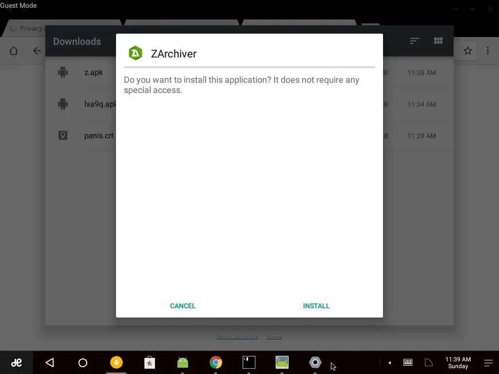499x374 pixels.
Task: Open Play Store in taskbar
Action: (149, 362)
